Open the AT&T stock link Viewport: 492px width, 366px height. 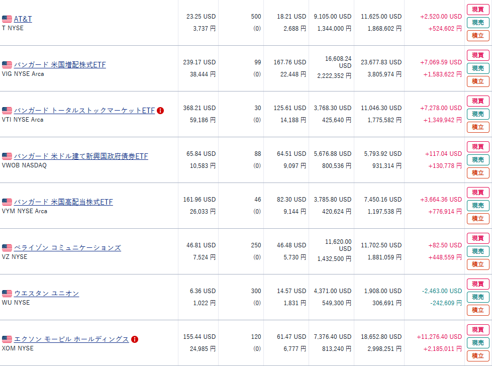(23, 19)
